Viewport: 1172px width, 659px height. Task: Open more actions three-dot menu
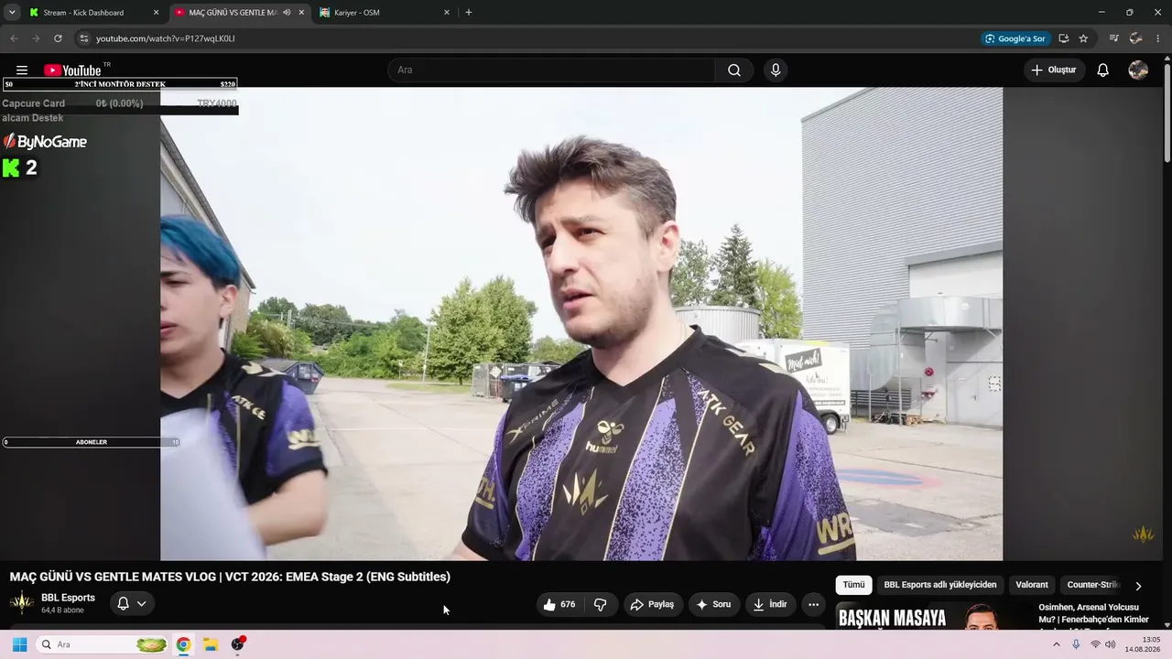tap(813, 604)
